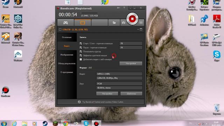This screenshot has width=224, height=126.
Task: Click the 00:00:54 recording timer
Action: point(68,15)
